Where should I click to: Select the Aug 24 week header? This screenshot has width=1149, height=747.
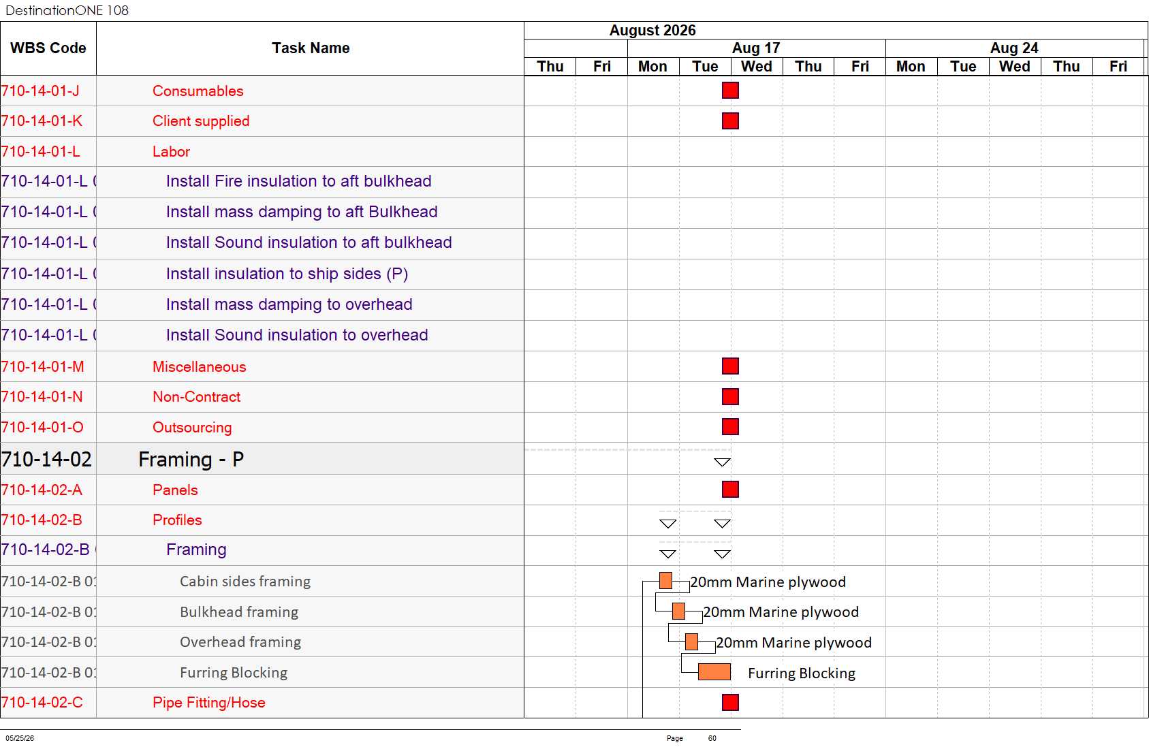tap(1014, 48)
